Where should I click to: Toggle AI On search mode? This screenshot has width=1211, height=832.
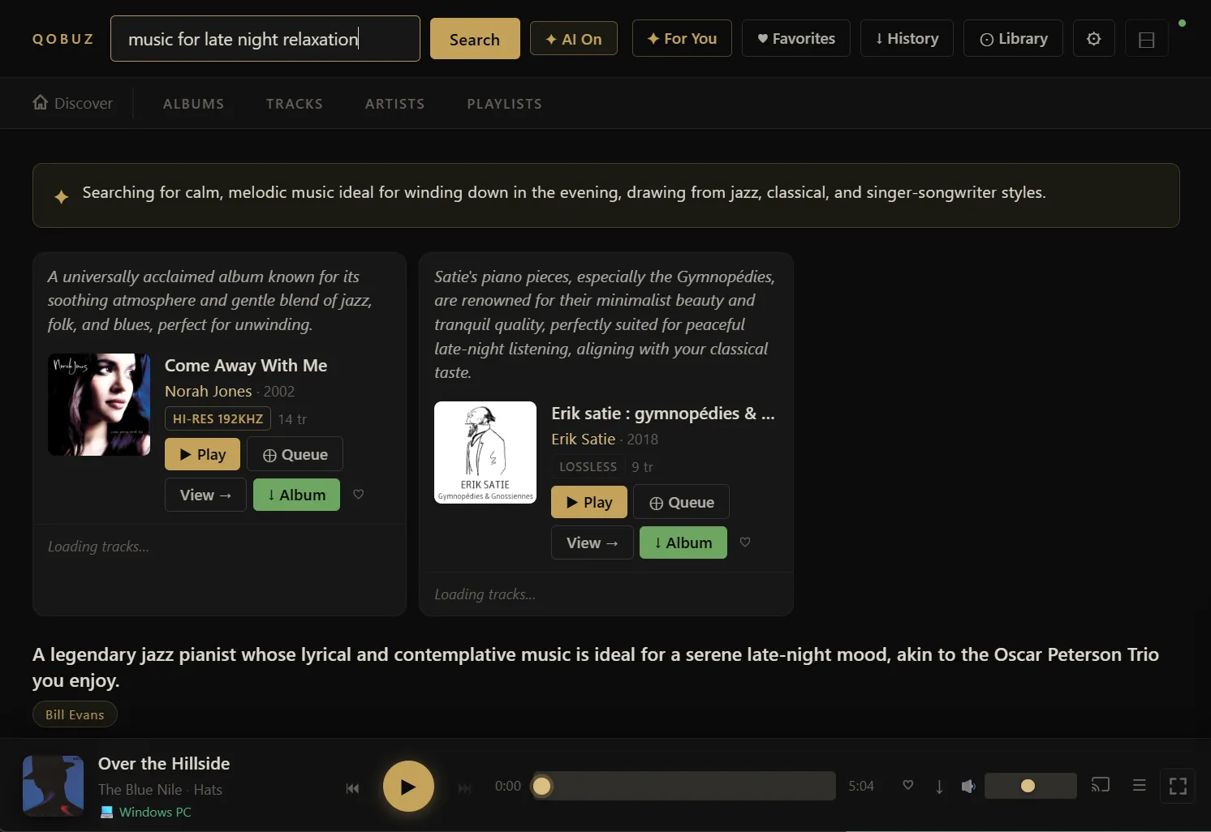pos(573,38)
